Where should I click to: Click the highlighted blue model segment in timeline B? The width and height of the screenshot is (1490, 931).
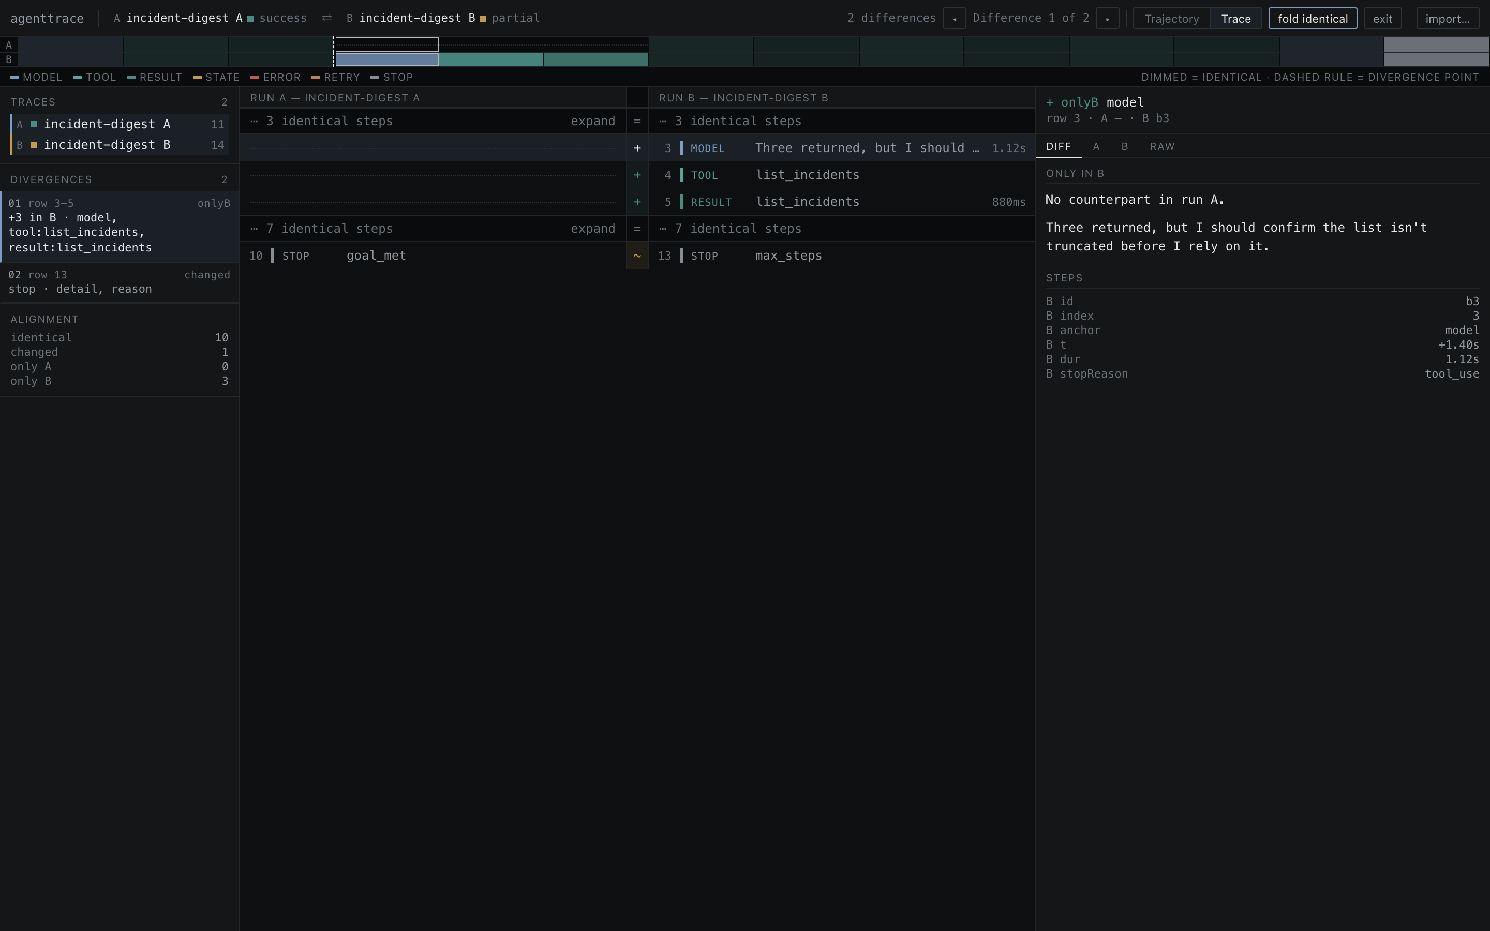(386, 59)
